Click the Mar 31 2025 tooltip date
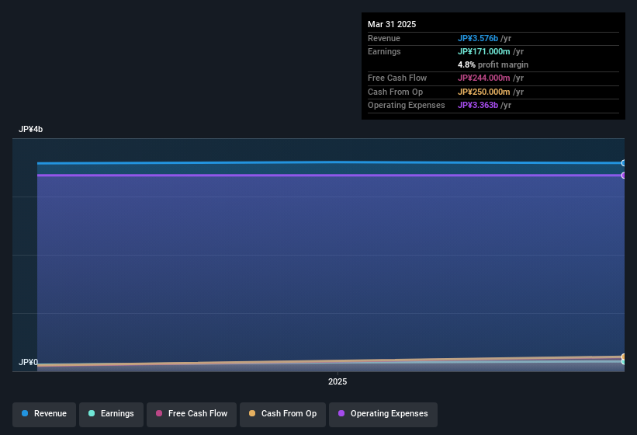The image size is (637, 435). point(392,24)
